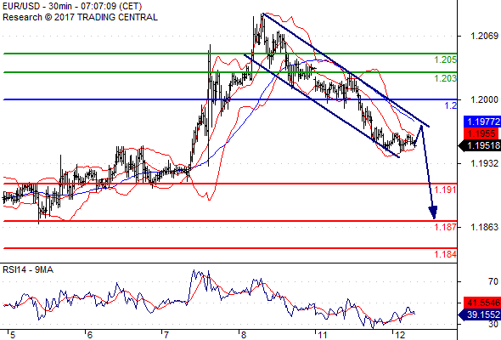Click the red 1.191 support label
The image size is (501, 340).
[445, 190]
